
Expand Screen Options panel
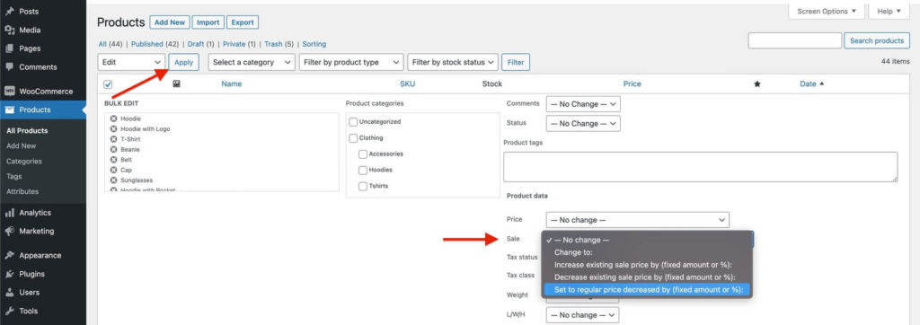click(827, 11)
